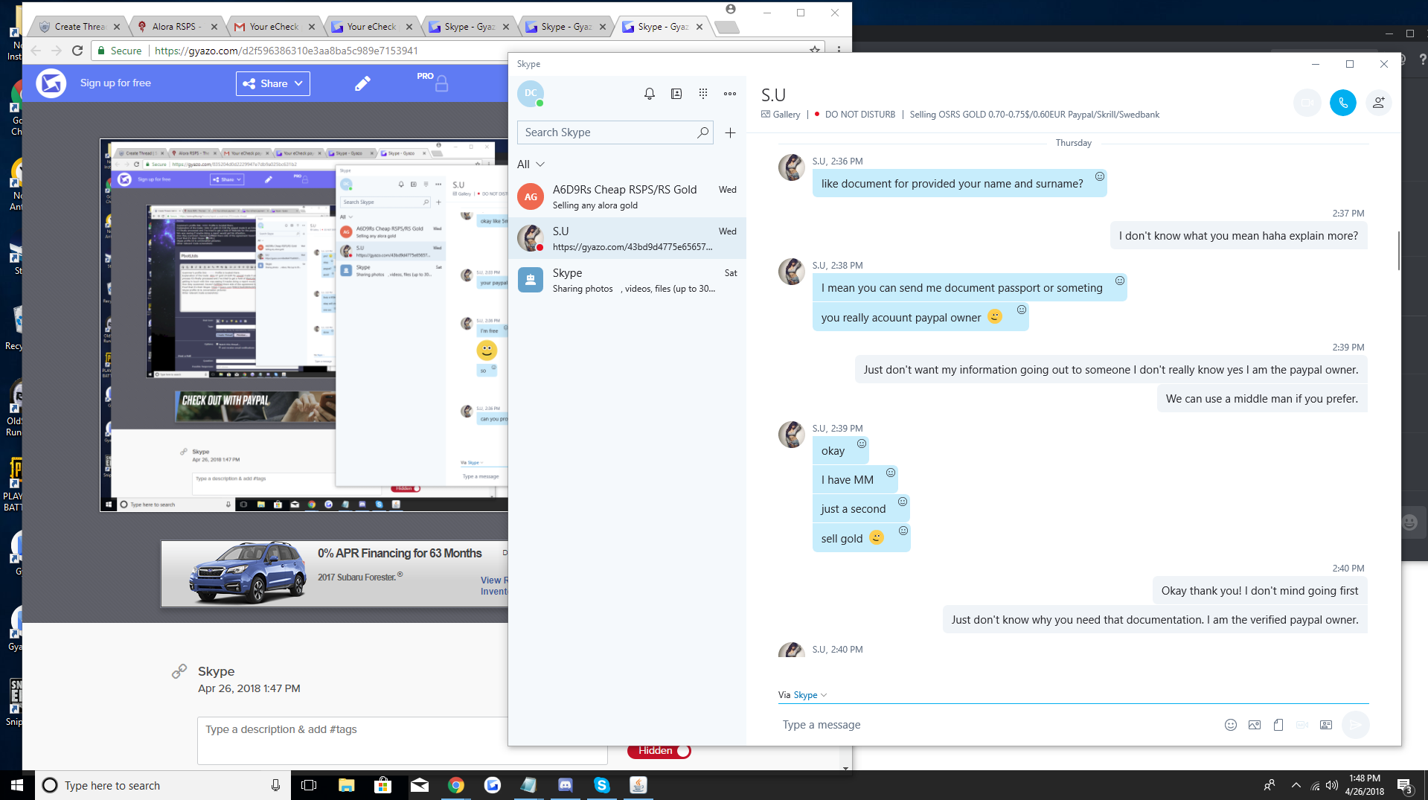Open Discord from the taskbar
Image resolution: width=1428 pixels, height=800 pixels.
point(566,785)
